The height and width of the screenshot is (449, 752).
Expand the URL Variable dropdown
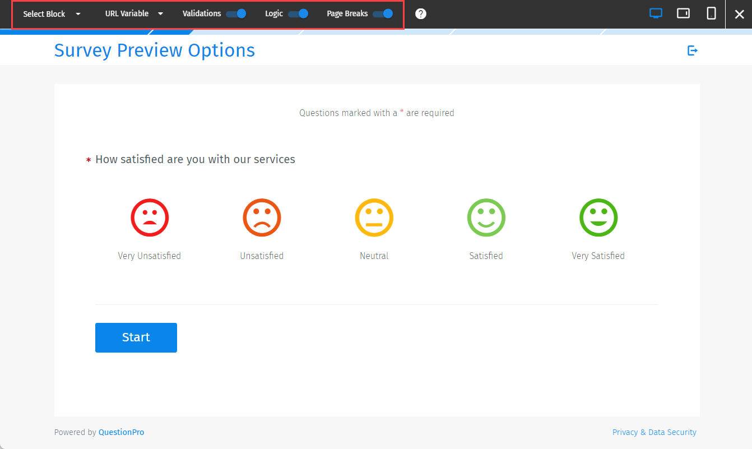point(127,13)
